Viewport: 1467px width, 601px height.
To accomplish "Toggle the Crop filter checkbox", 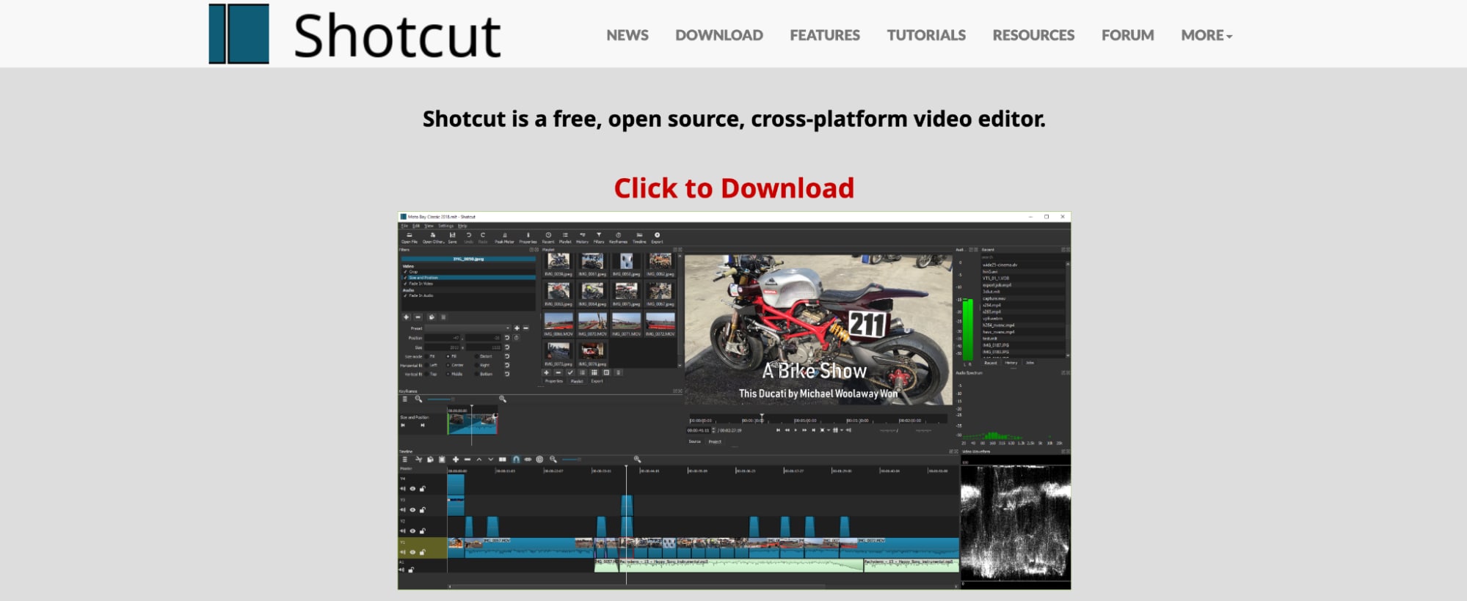I will click(406, 272).
